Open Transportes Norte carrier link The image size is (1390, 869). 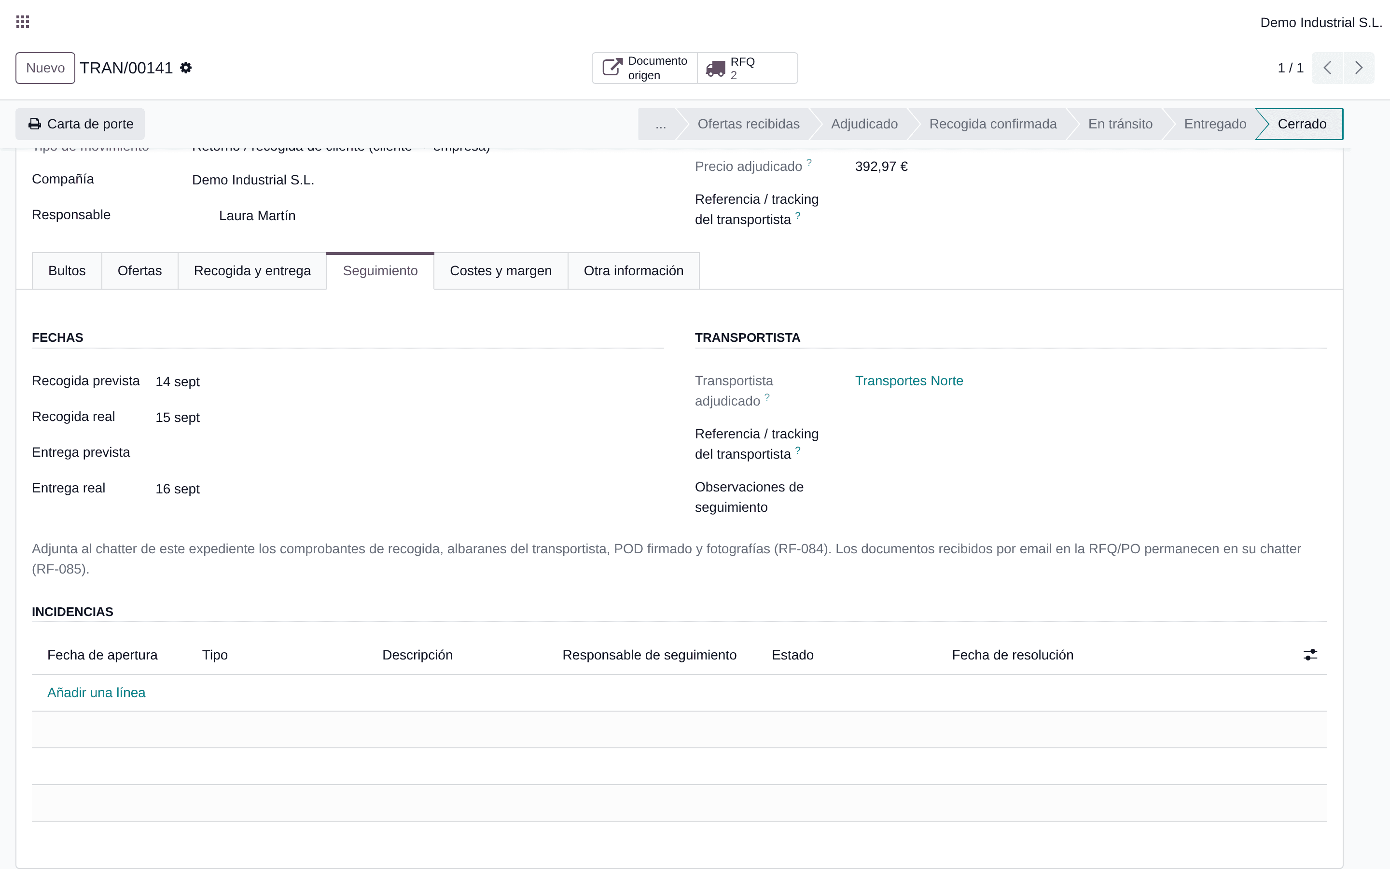click(909, 381)
